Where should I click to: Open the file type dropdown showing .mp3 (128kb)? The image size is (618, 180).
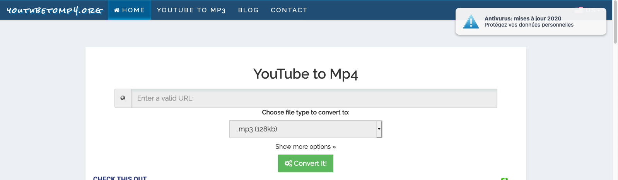302,129
